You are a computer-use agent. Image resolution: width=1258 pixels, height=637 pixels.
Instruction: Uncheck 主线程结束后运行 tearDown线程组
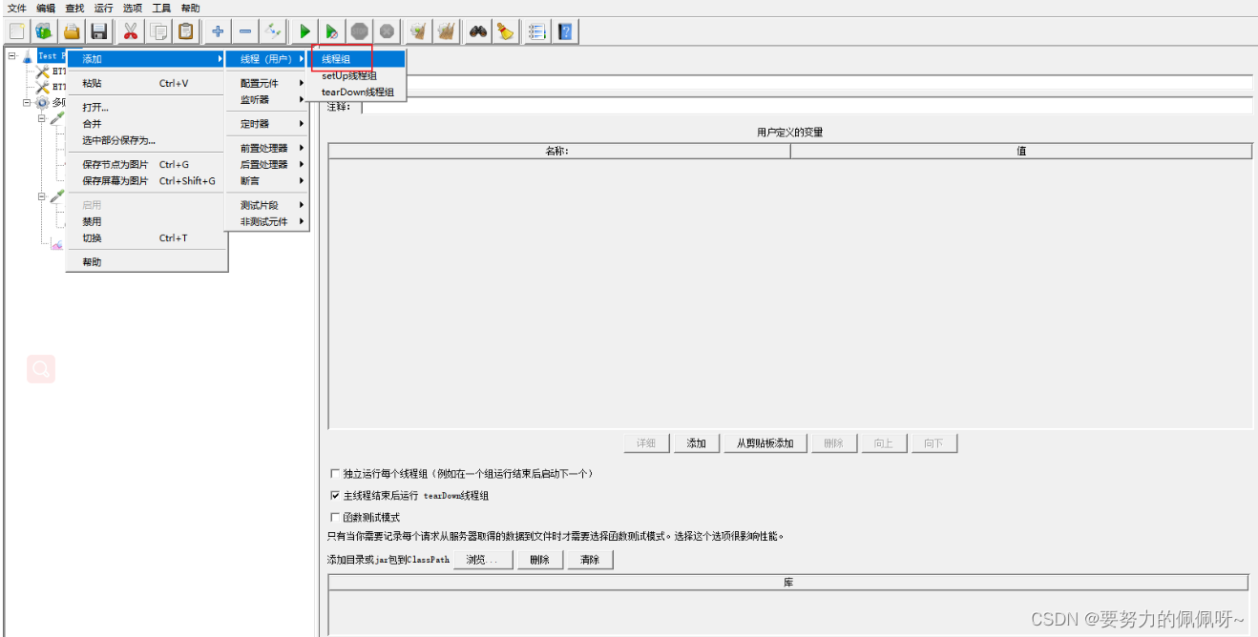[334, 495]
